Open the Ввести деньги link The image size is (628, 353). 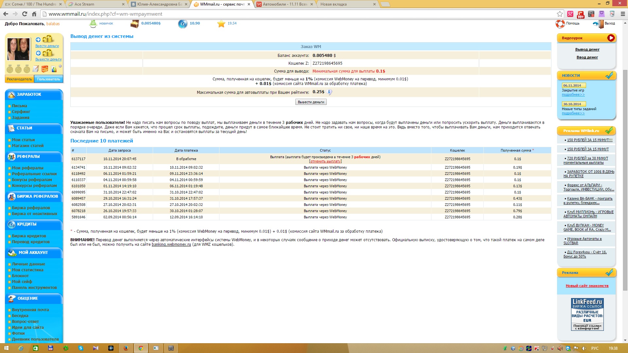tap(47, 46)
